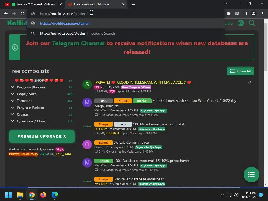Click the info icon in the notice banner
The width and height of the screenshot is (268, 201).
pos(15,47)
